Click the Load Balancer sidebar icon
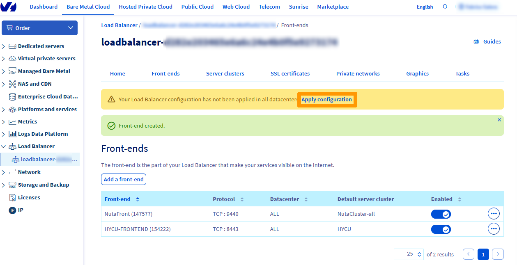The image size is (517, 265). [13, 146]
